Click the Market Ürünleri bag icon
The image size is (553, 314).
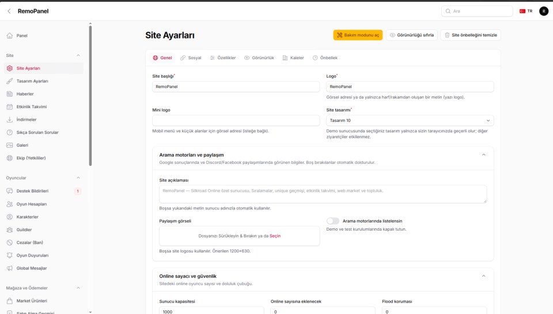[x=10, y=301]
